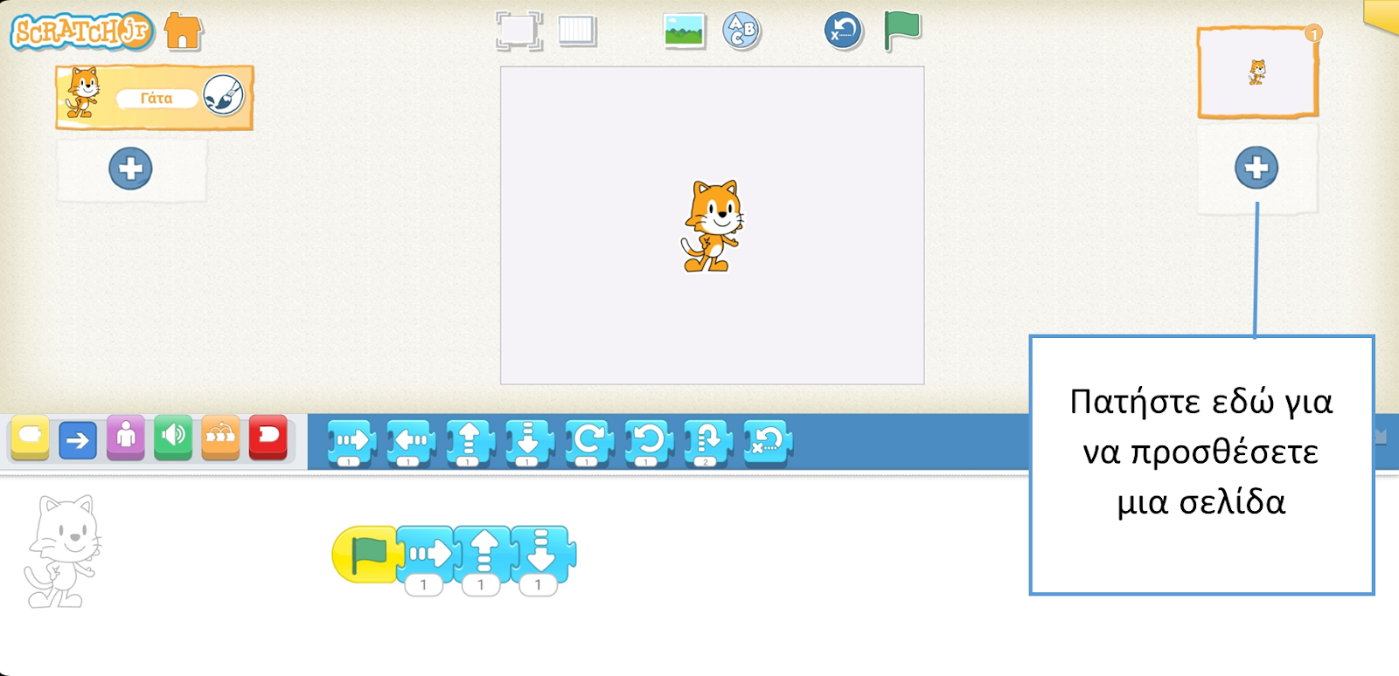Viewport: 1399px width, 676px height.
Task: Select the Γάτα character card
Action: 155,97
